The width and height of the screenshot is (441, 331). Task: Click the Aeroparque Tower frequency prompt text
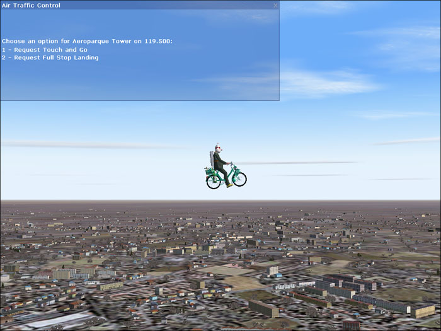coord(87,41)
